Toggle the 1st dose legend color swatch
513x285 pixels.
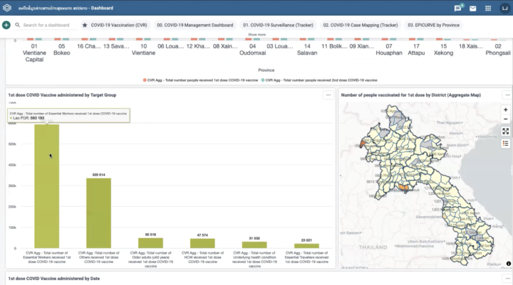[x=145, y=80]
